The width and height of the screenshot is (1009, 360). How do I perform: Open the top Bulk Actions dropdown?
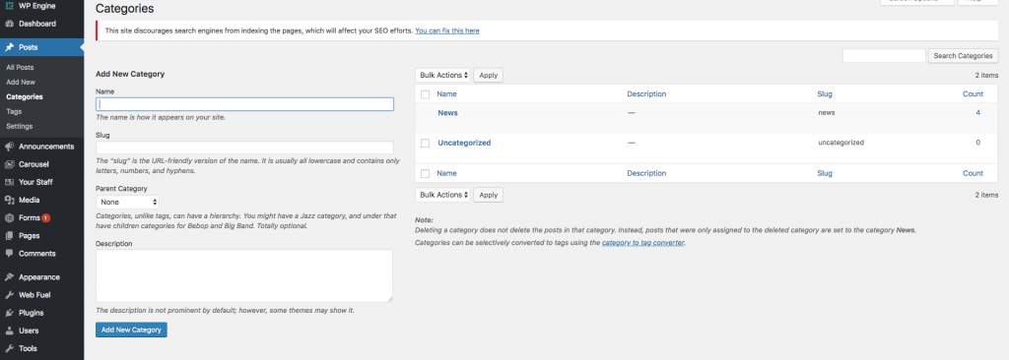point(443,75)
